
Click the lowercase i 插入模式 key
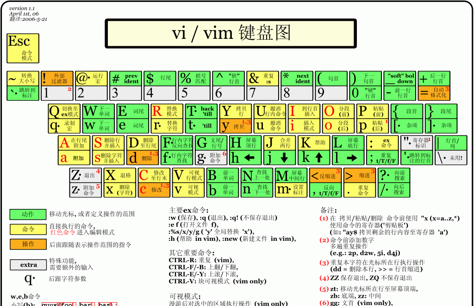(x=304, y=126)
